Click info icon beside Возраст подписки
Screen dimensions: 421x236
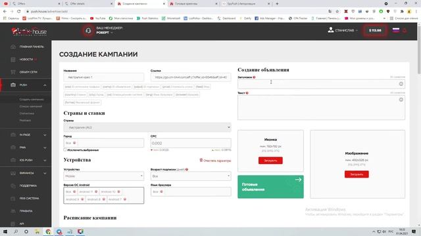pos(187,169)
